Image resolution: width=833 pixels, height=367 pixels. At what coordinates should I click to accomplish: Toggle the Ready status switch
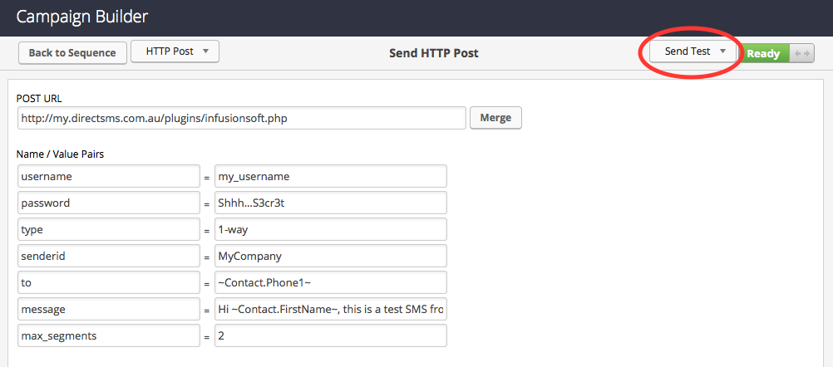click(777, 54)
